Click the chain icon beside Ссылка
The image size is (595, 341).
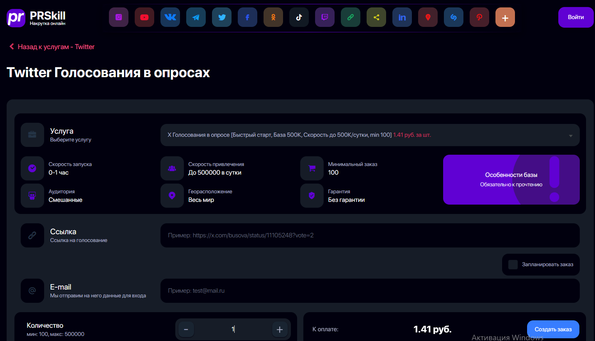(x=32, y=235)
